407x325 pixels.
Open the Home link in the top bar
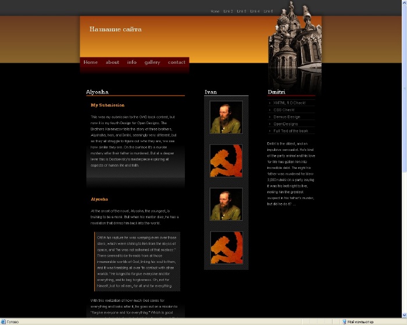pos(215,12)
